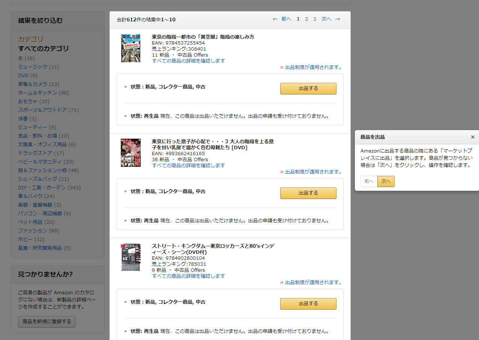Screen dimensions: 479x340
Task: Select the 本 category filter
Action: (x=20, y=58)
